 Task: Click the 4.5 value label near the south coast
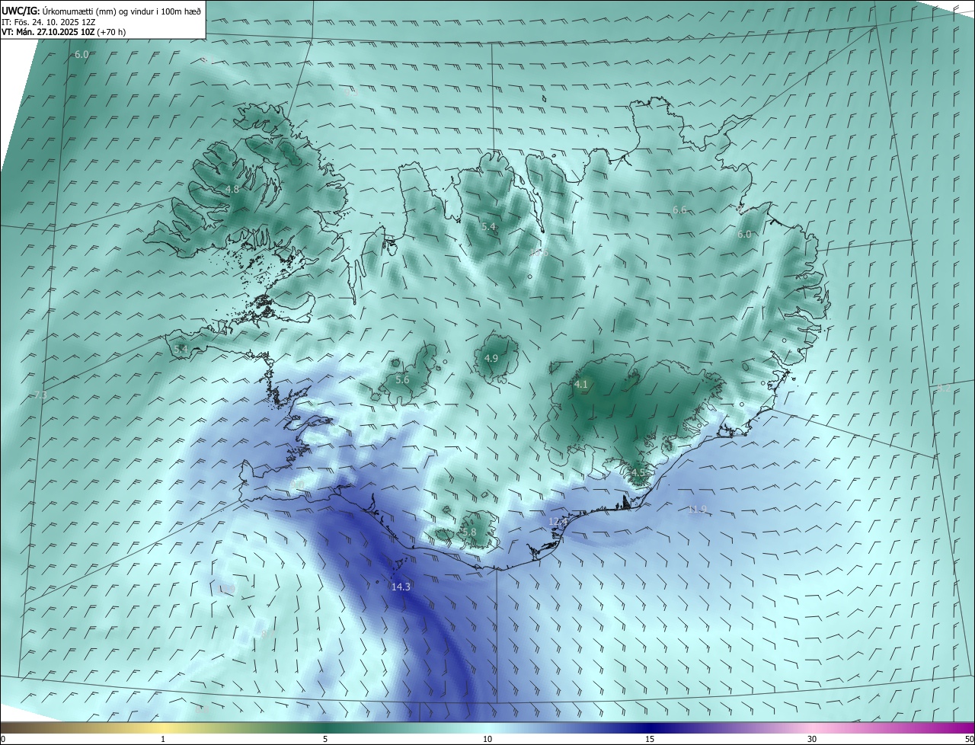pos(638,472)
